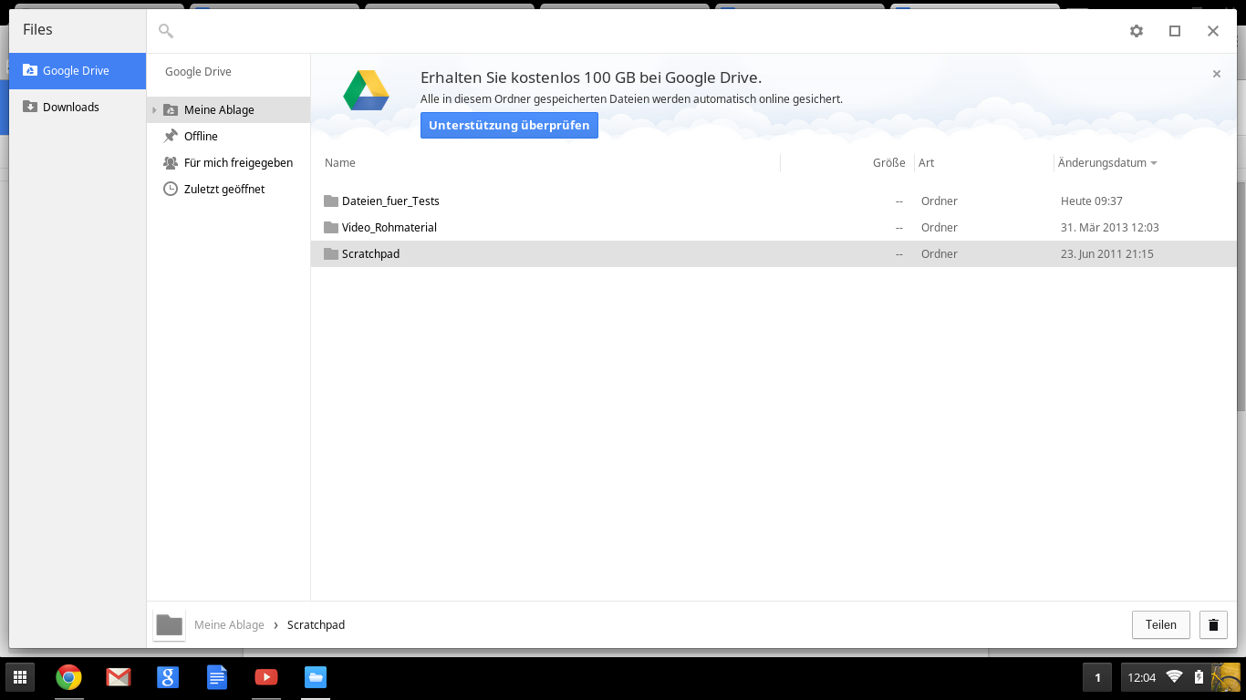The image size is (1246, 700).
Task: Expand the Meine Ablage tree node
Action: (x=154, y=110)
